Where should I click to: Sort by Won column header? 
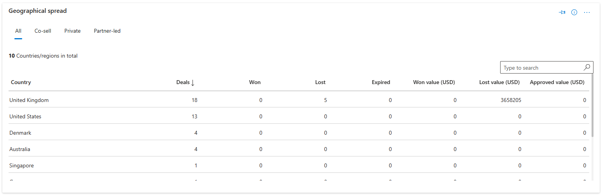(x=255, y=83)
